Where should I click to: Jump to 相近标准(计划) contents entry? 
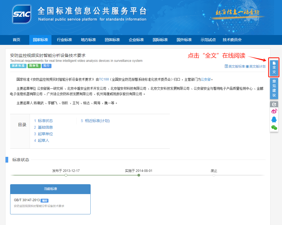(x=97, y=121)
